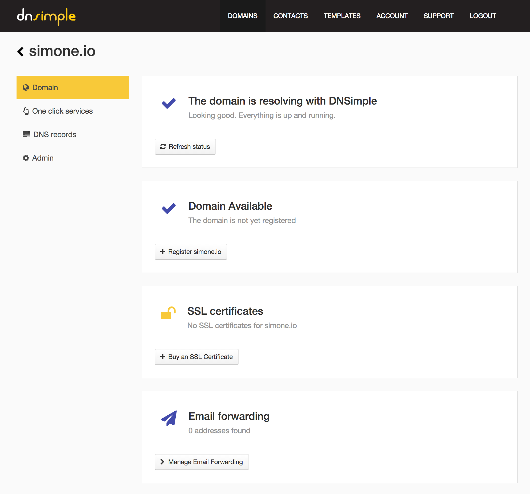Click text '0 addresses found'

(219, 431)
